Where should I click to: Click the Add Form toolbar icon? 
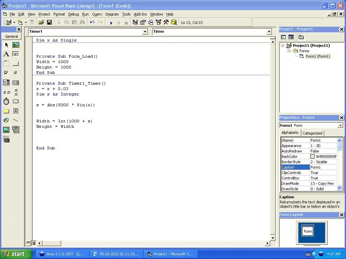tap(20, 23)
